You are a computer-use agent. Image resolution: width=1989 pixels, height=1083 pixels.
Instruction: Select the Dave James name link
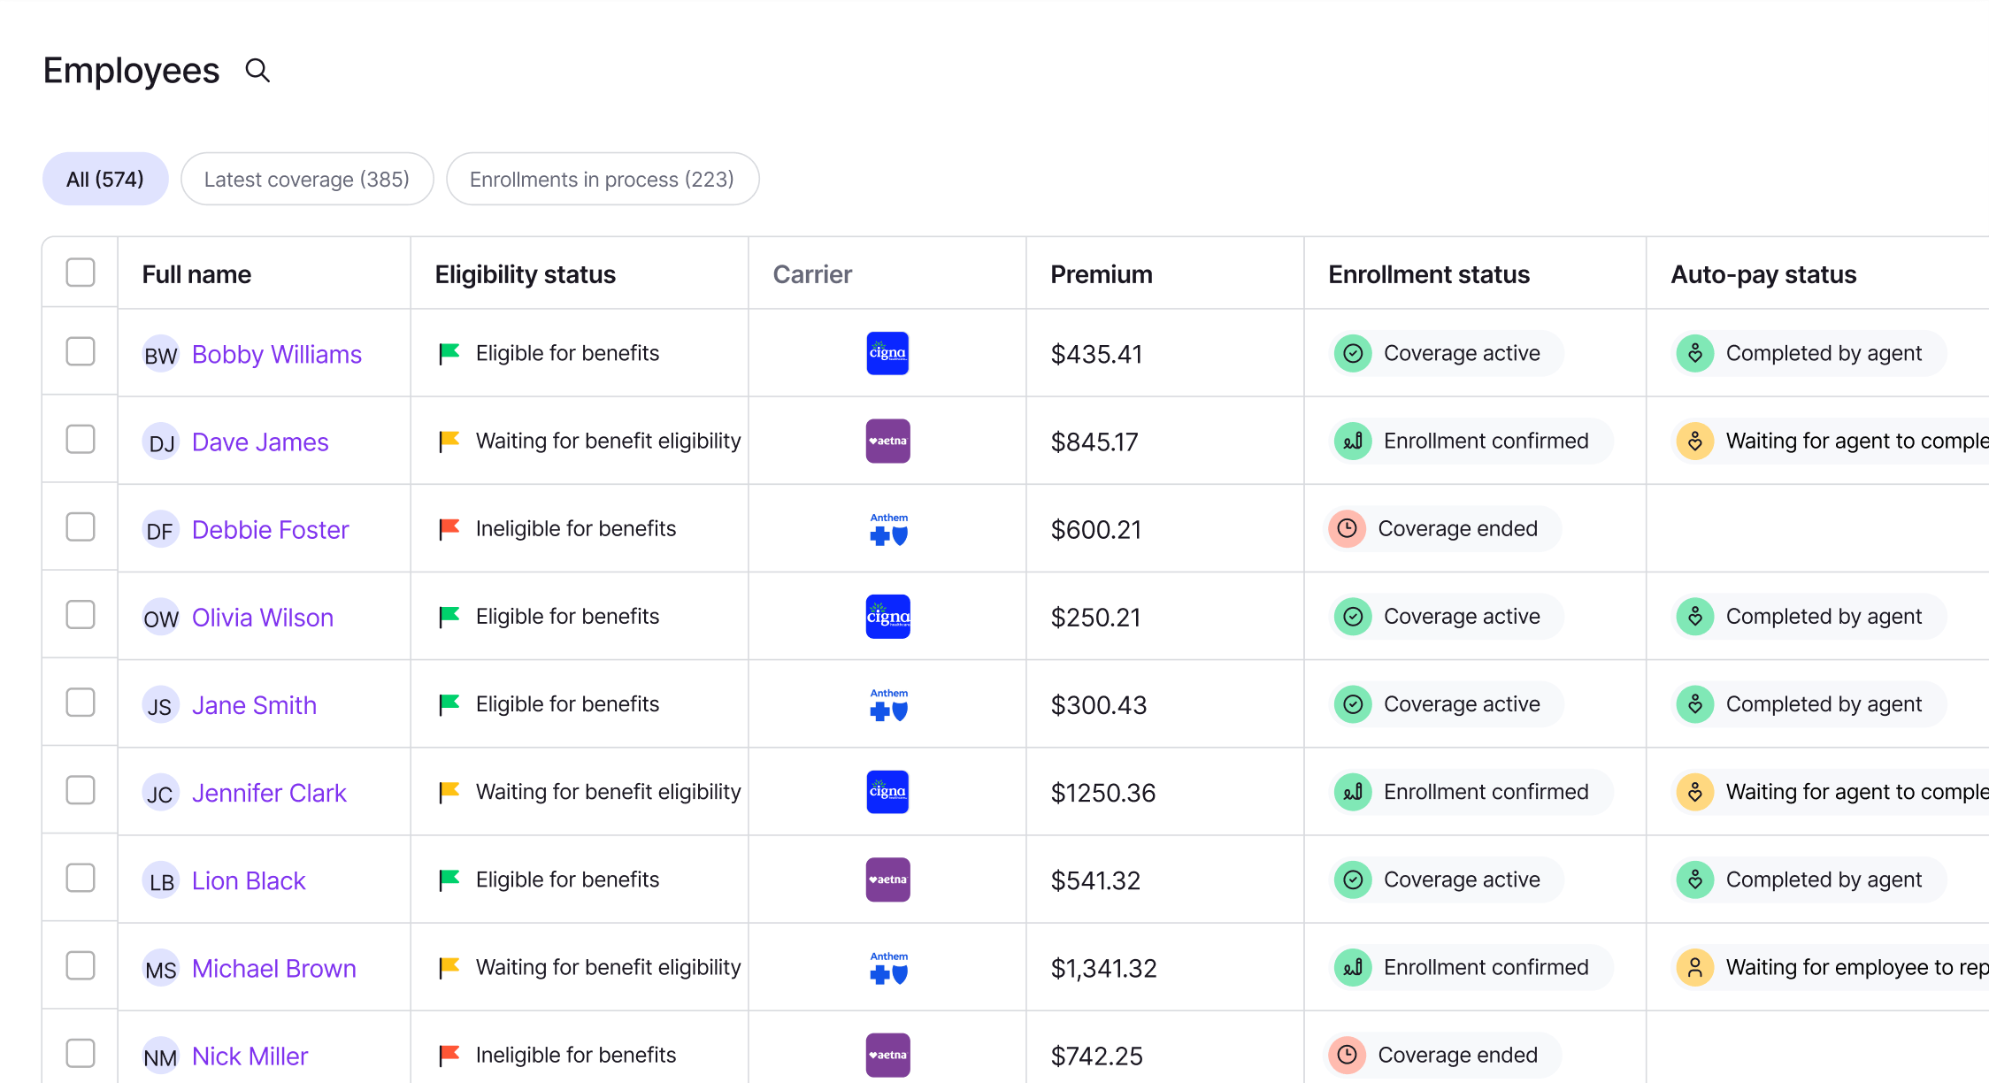pos(260,442)
